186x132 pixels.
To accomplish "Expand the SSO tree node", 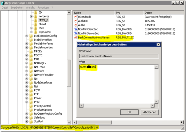I will coord(31,28).
